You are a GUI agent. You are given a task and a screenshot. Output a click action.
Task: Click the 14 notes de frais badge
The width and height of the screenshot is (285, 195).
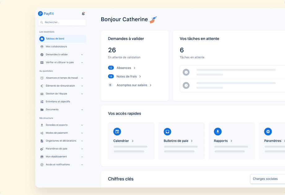point(111,76)
